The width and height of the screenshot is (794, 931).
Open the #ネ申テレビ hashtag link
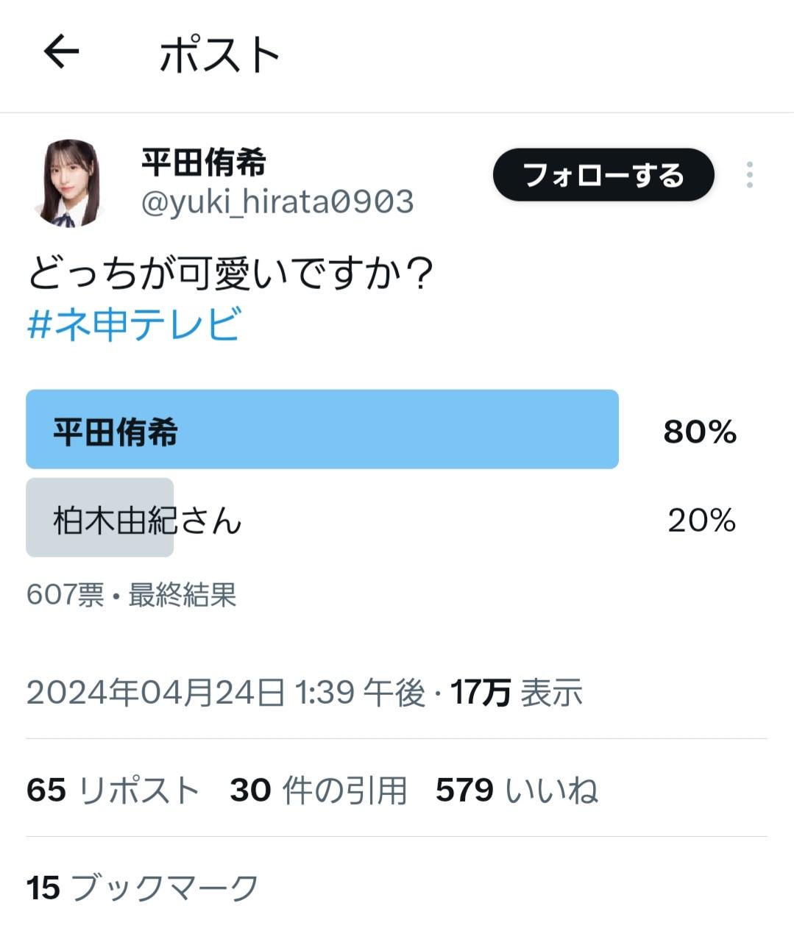[x=134, y=324]
